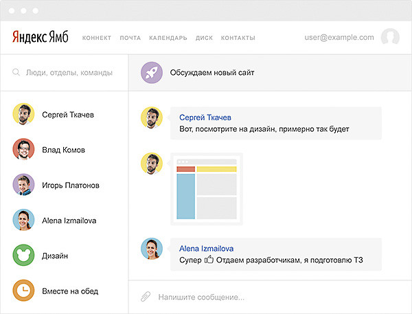The image size is (412, 314).
Task: Open Контакты in the top navigation
Action: tap(238, 38)
